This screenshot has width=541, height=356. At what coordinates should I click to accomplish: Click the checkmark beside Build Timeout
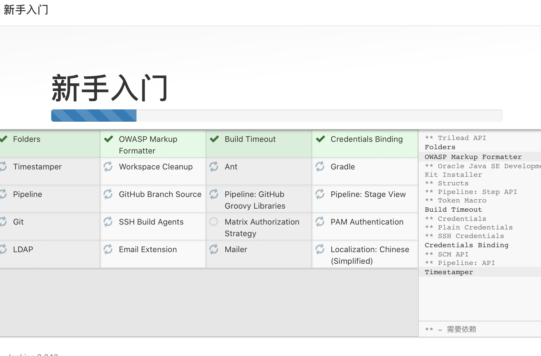[214, 139]
